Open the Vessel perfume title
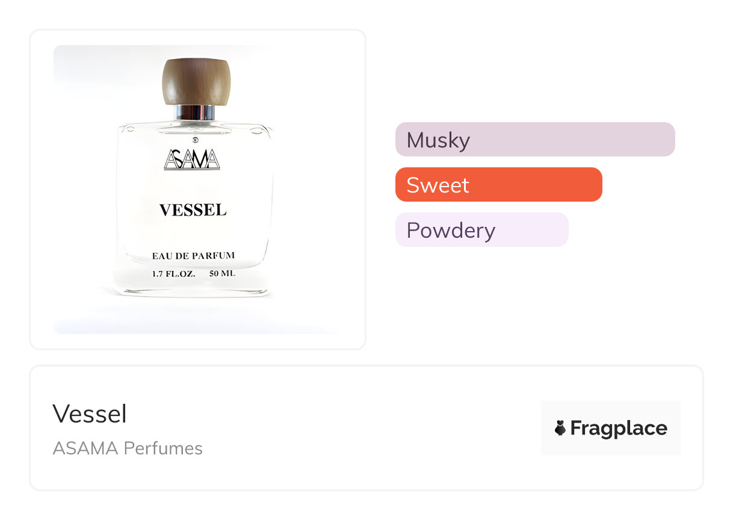733x520 pixels. click(x=90, y=414)
